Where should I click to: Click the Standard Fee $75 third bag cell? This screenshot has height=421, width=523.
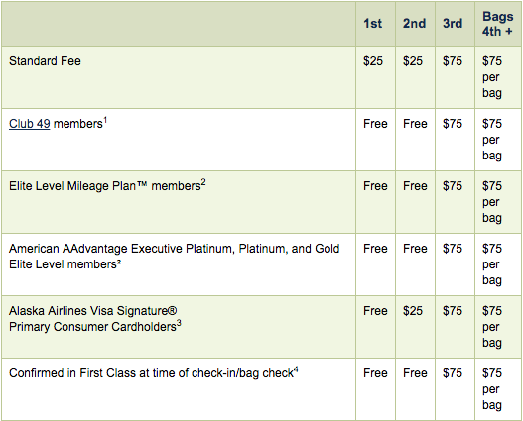pos(453,61)
